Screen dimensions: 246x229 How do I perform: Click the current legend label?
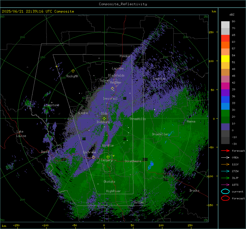[238, 191]
